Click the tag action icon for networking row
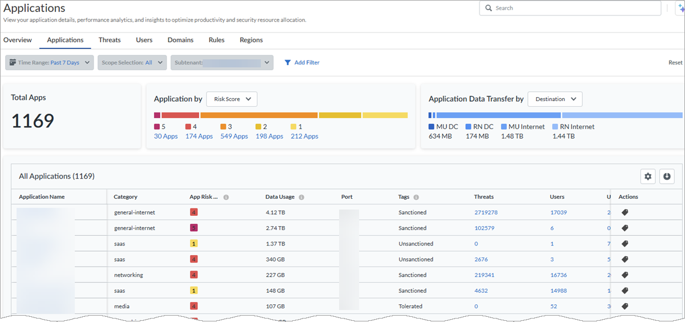This screenshot has height=322, width=685. pyautogui.click(x=625, y=275)
